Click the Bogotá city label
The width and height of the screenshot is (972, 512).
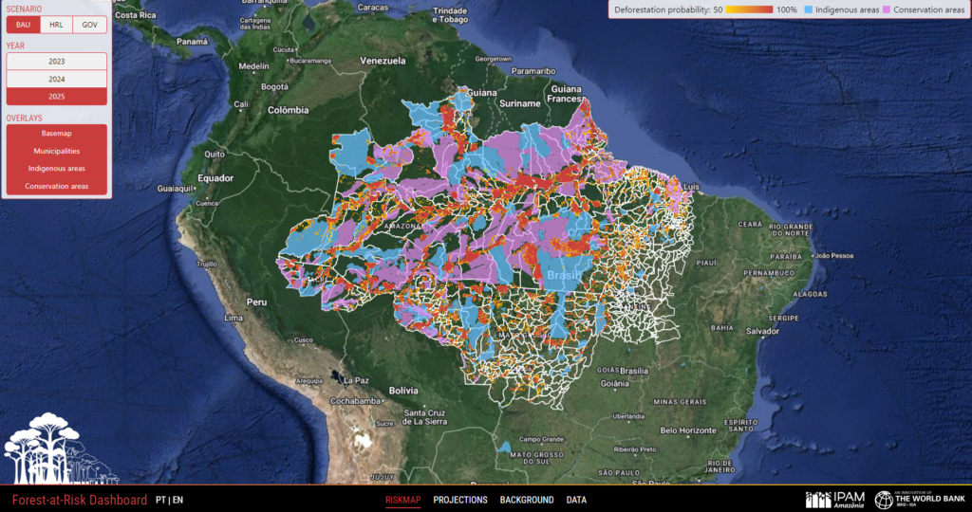(274, 87)
